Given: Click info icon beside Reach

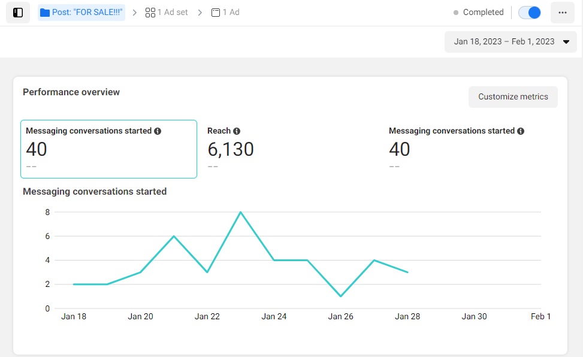Looking at the screenshot, I should (237, 131).
